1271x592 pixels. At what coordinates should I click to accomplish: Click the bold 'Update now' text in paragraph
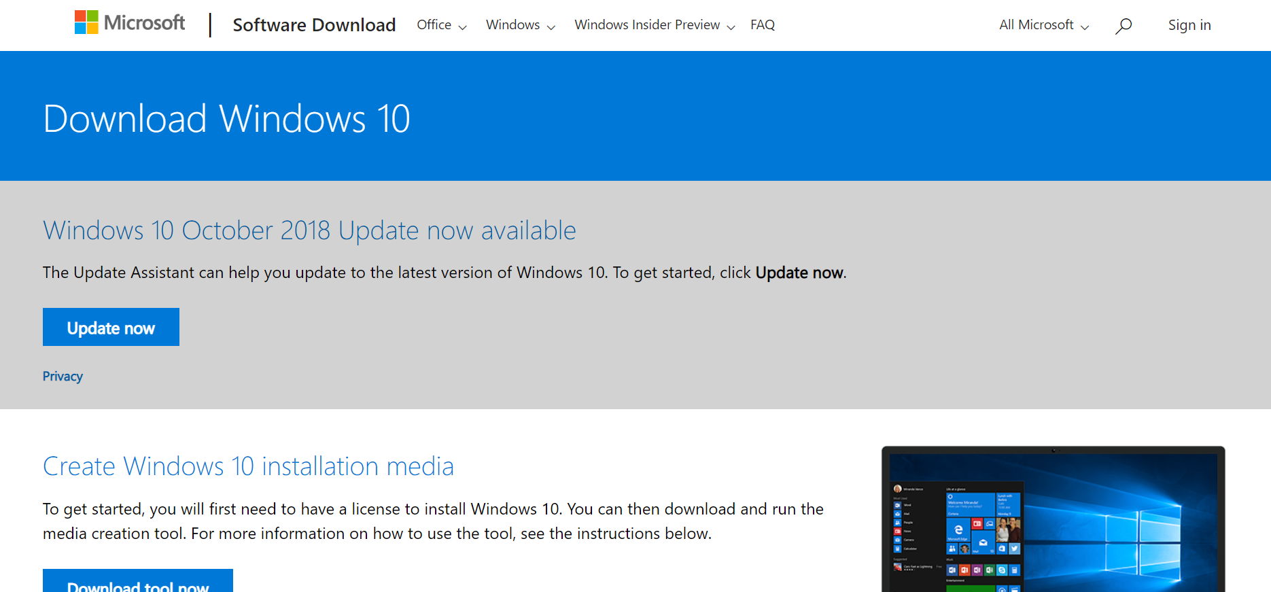[x=799, y=273]
